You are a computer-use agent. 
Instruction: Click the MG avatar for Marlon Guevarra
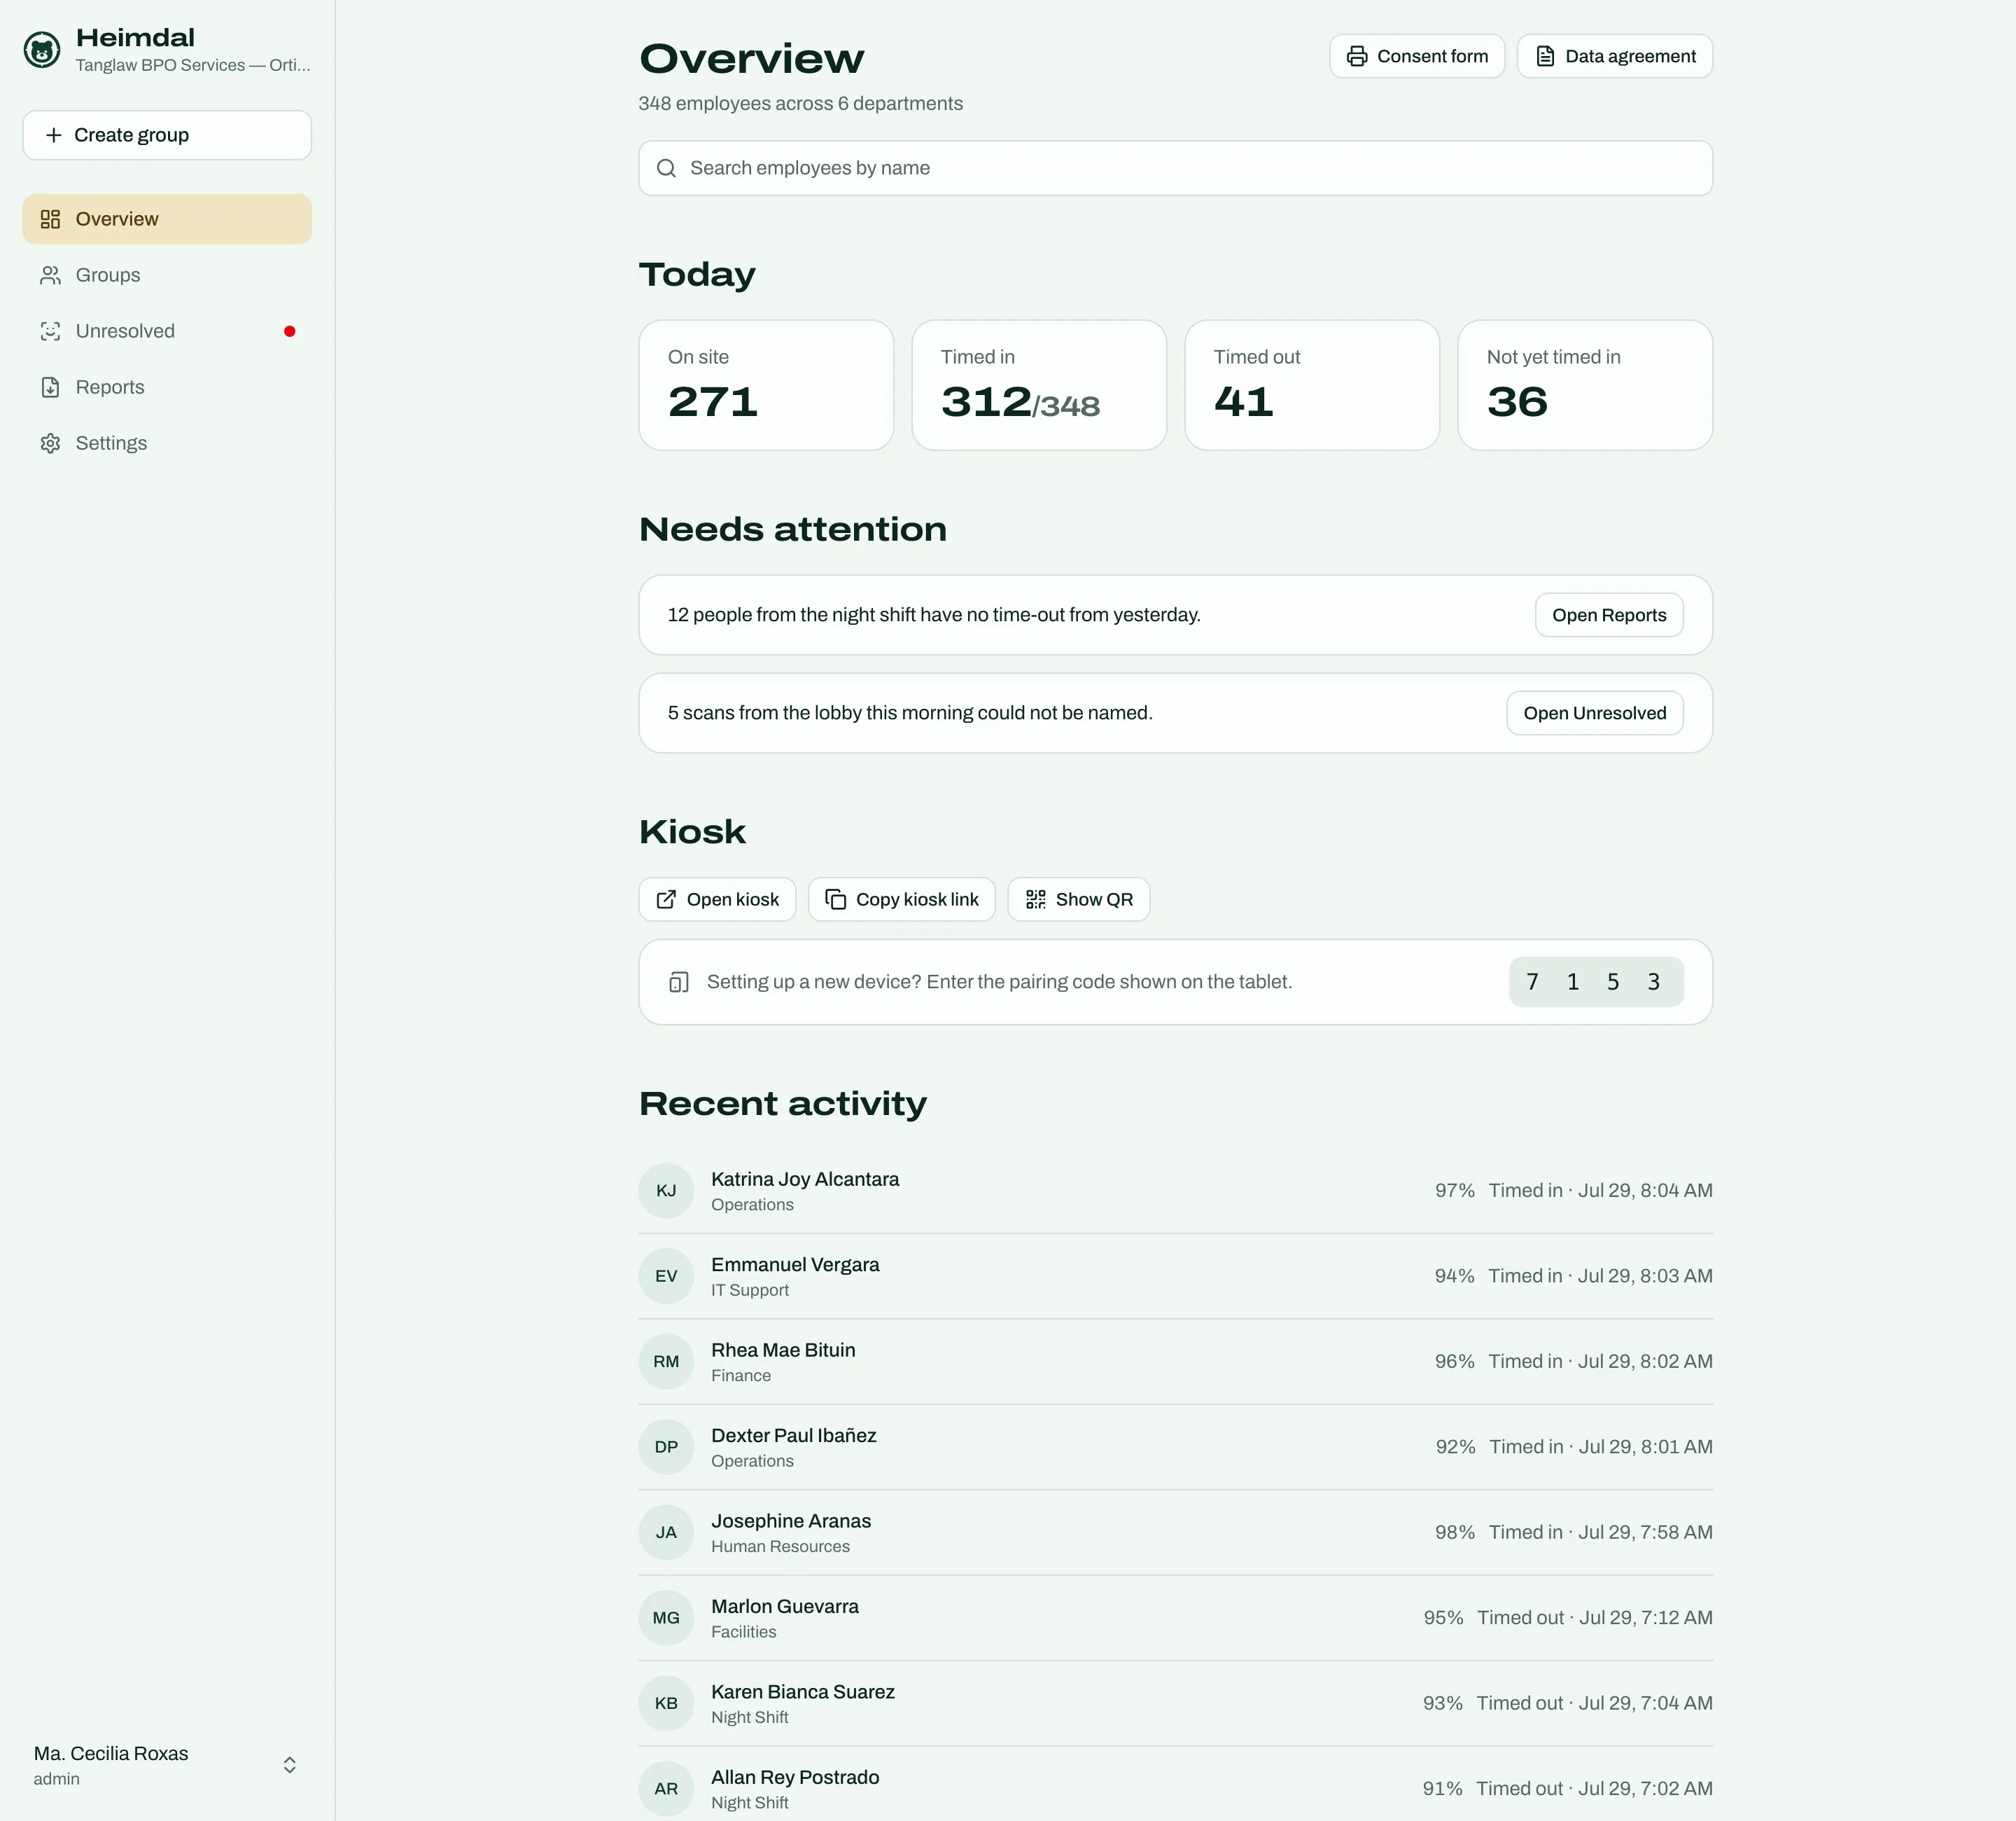point(666,1618)
